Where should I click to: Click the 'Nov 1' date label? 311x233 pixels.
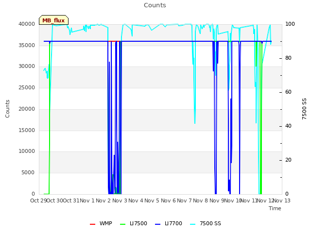(87, 200)
